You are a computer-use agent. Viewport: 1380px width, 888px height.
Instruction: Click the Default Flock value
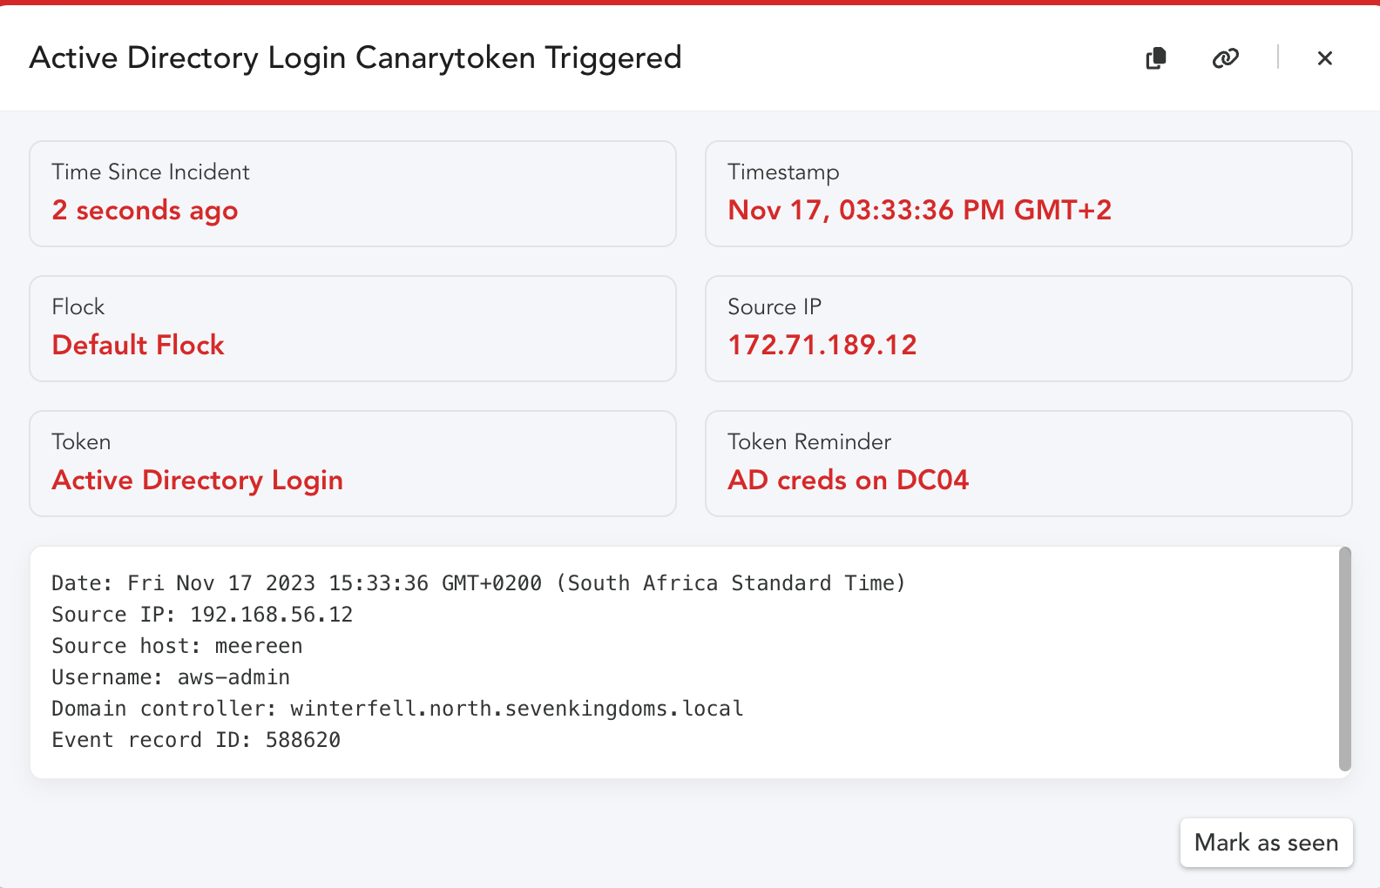coord(139,345)
